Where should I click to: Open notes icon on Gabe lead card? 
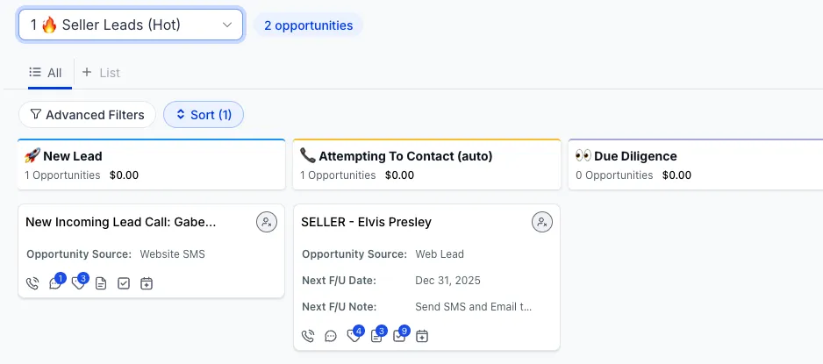101,283
